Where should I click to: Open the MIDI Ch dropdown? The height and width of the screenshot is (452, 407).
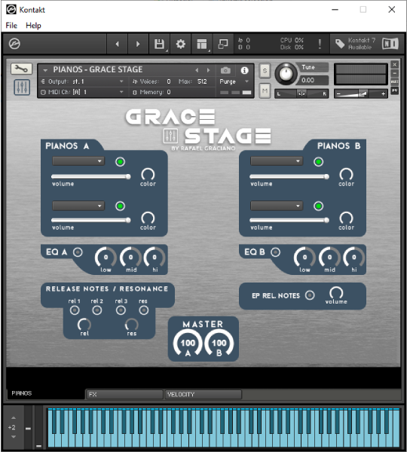pos(83,92)
